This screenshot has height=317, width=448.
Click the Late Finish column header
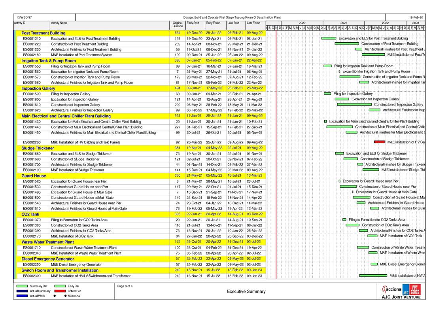point(253,23)
